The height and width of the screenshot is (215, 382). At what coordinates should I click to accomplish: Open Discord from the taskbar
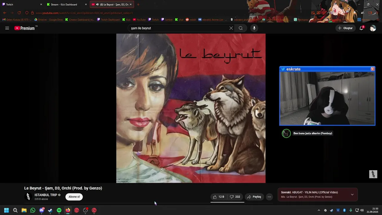click(x=41, y=210)
